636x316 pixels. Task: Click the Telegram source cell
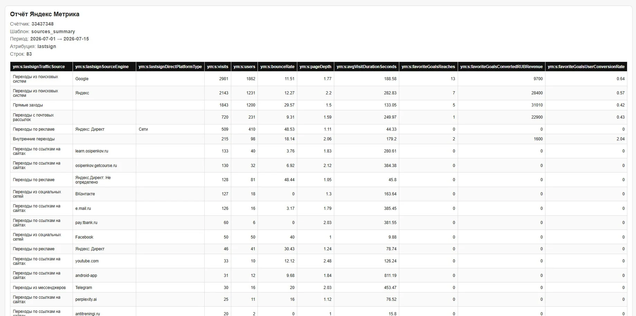click(104, 288)
